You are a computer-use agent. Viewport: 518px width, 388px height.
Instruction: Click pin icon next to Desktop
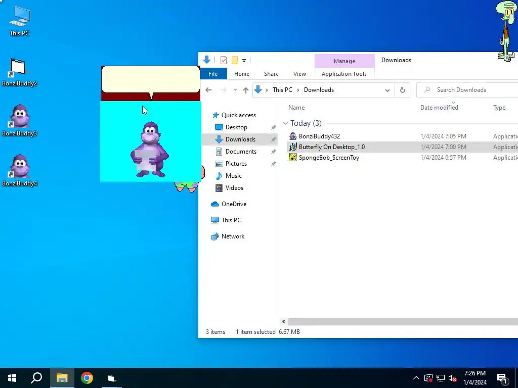click(x=273, y=127)
